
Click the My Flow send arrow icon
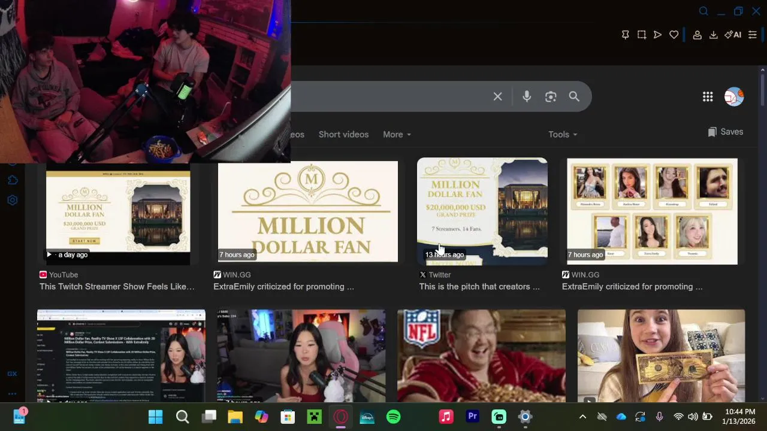(657, 35)
